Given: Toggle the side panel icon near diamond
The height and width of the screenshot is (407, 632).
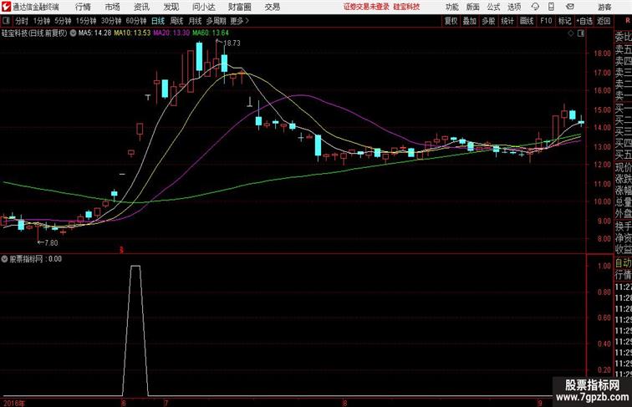Looking at the screenshot, I should [x=581, y=34].
